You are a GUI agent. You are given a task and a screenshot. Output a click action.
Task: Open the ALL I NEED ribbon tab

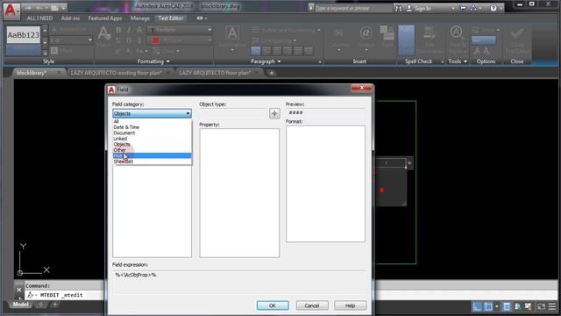click(39, 18)
